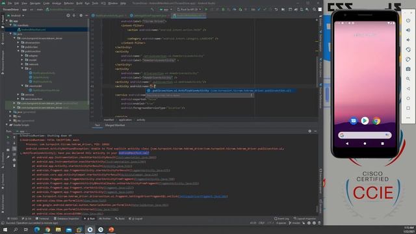Image resolution: width=416 pixels, height=234 pixels.
Task: Switch to Merged Manifest tab
Action: pos(115,125)
